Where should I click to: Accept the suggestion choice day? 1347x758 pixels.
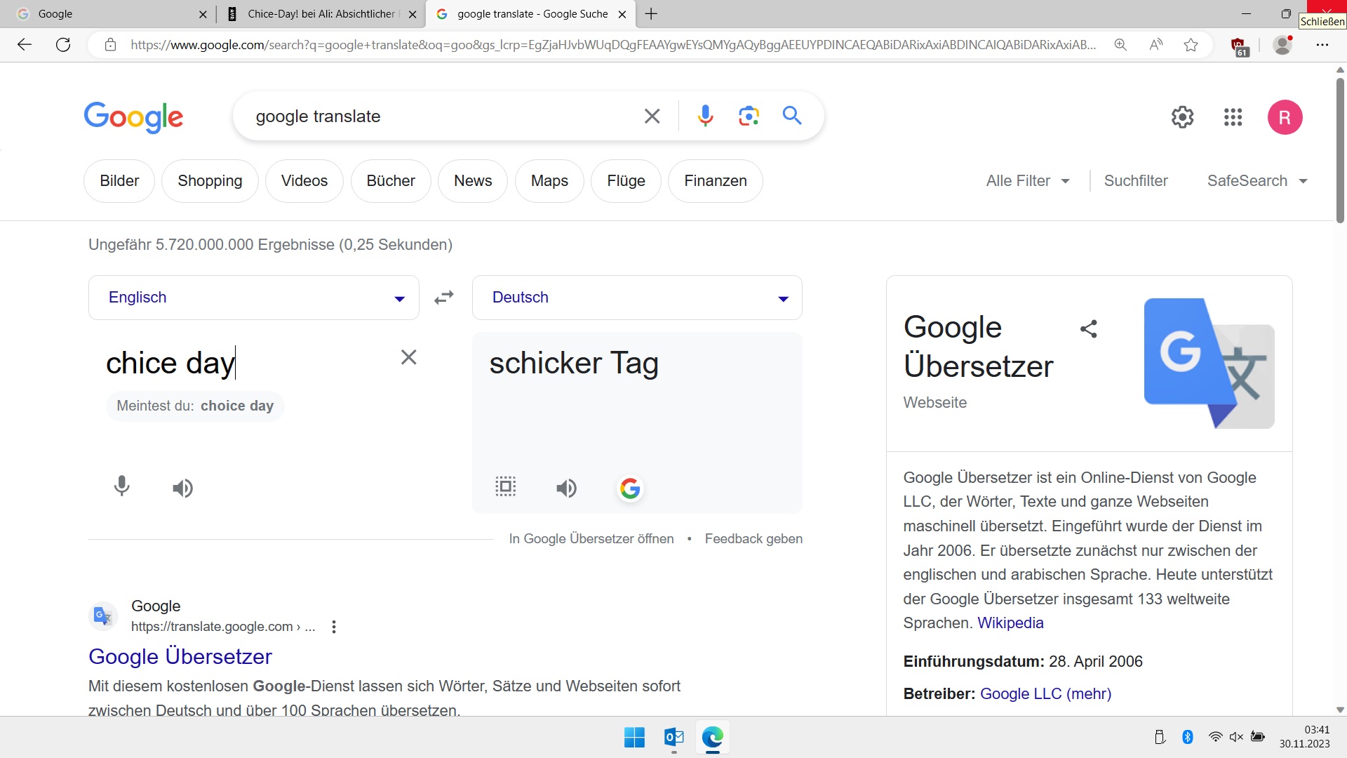click(x=237, y=406)
